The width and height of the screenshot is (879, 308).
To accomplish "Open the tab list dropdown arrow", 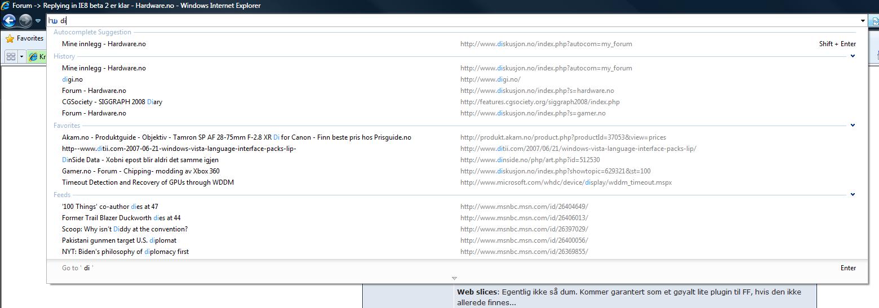I will 22,56.
